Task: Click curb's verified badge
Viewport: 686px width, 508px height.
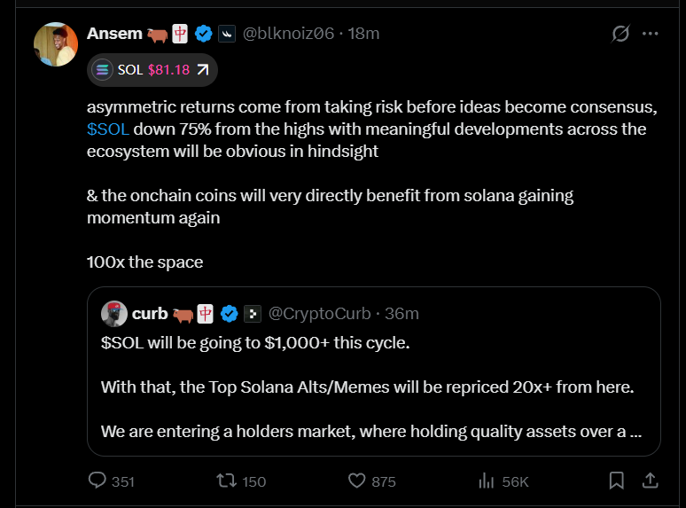Action: click(230, 314)
